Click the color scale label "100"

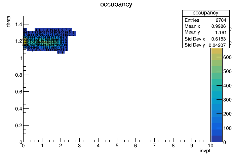tap(227, 128)
